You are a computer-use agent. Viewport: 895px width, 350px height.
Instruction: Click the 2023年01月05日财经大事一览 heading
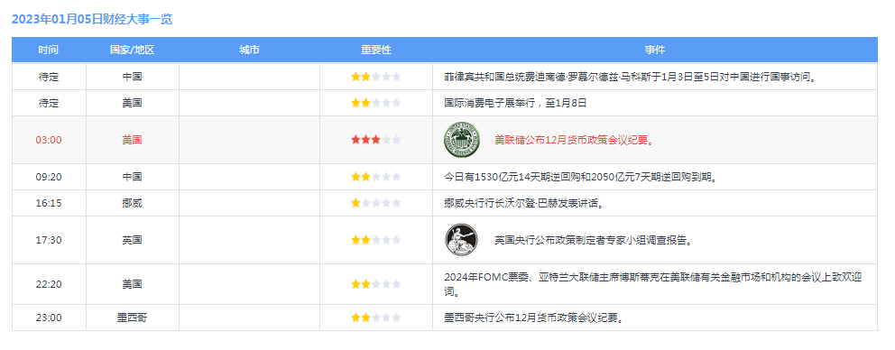(x=92, y=20)
